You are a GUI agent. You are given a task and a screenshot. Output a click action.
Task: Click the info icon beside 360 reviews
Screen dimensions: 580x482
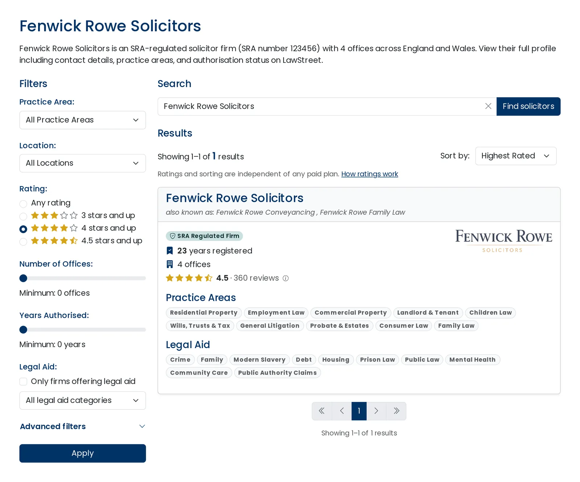point(286,278)
